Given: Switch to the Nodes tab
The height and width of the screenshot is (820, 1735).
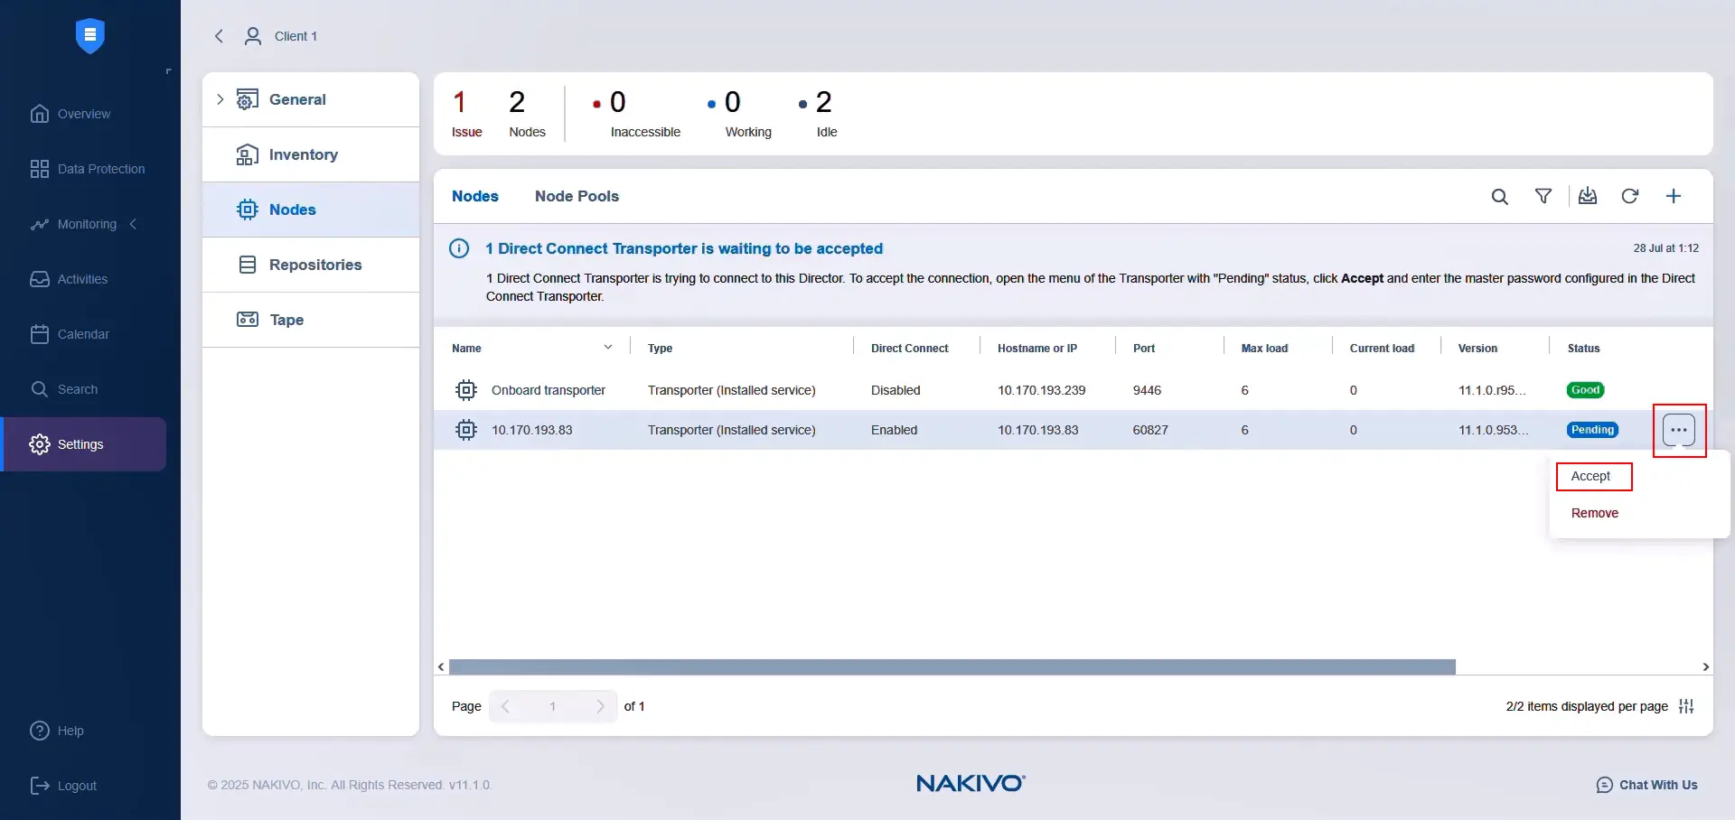Looking at the screenshot, I should pyautogui.click(x=475, y=196).
